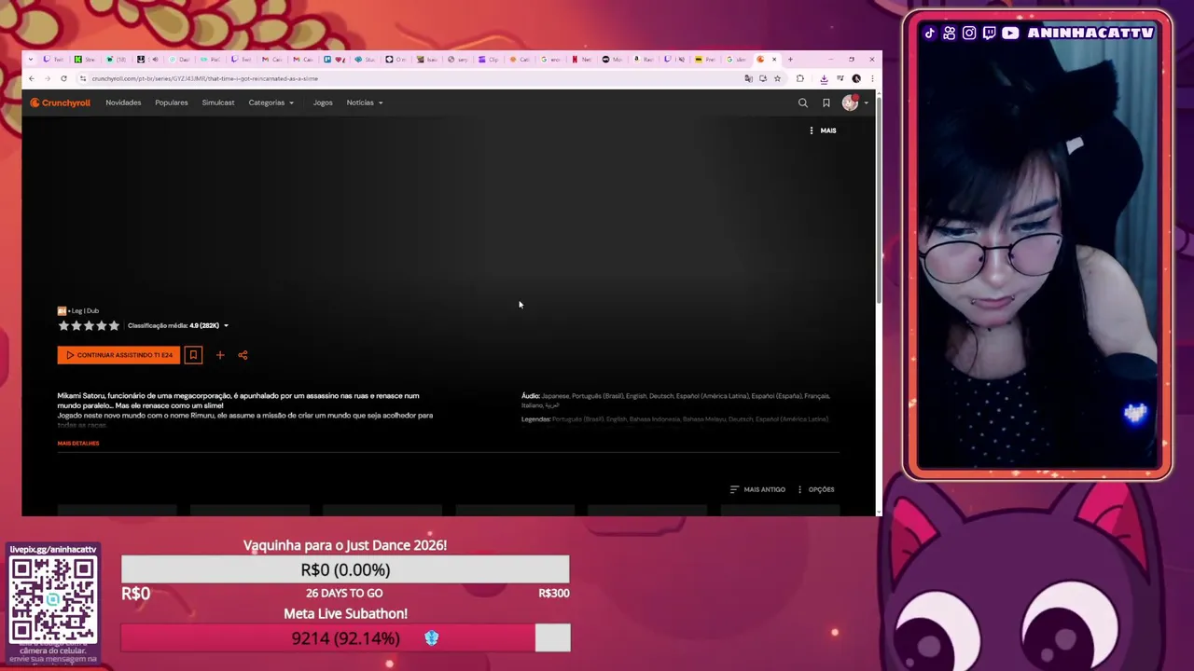The width and height of the screenshot is (1194, 671).
Task: Add series to a list with plus icon
Action: [x=220, y=355]
